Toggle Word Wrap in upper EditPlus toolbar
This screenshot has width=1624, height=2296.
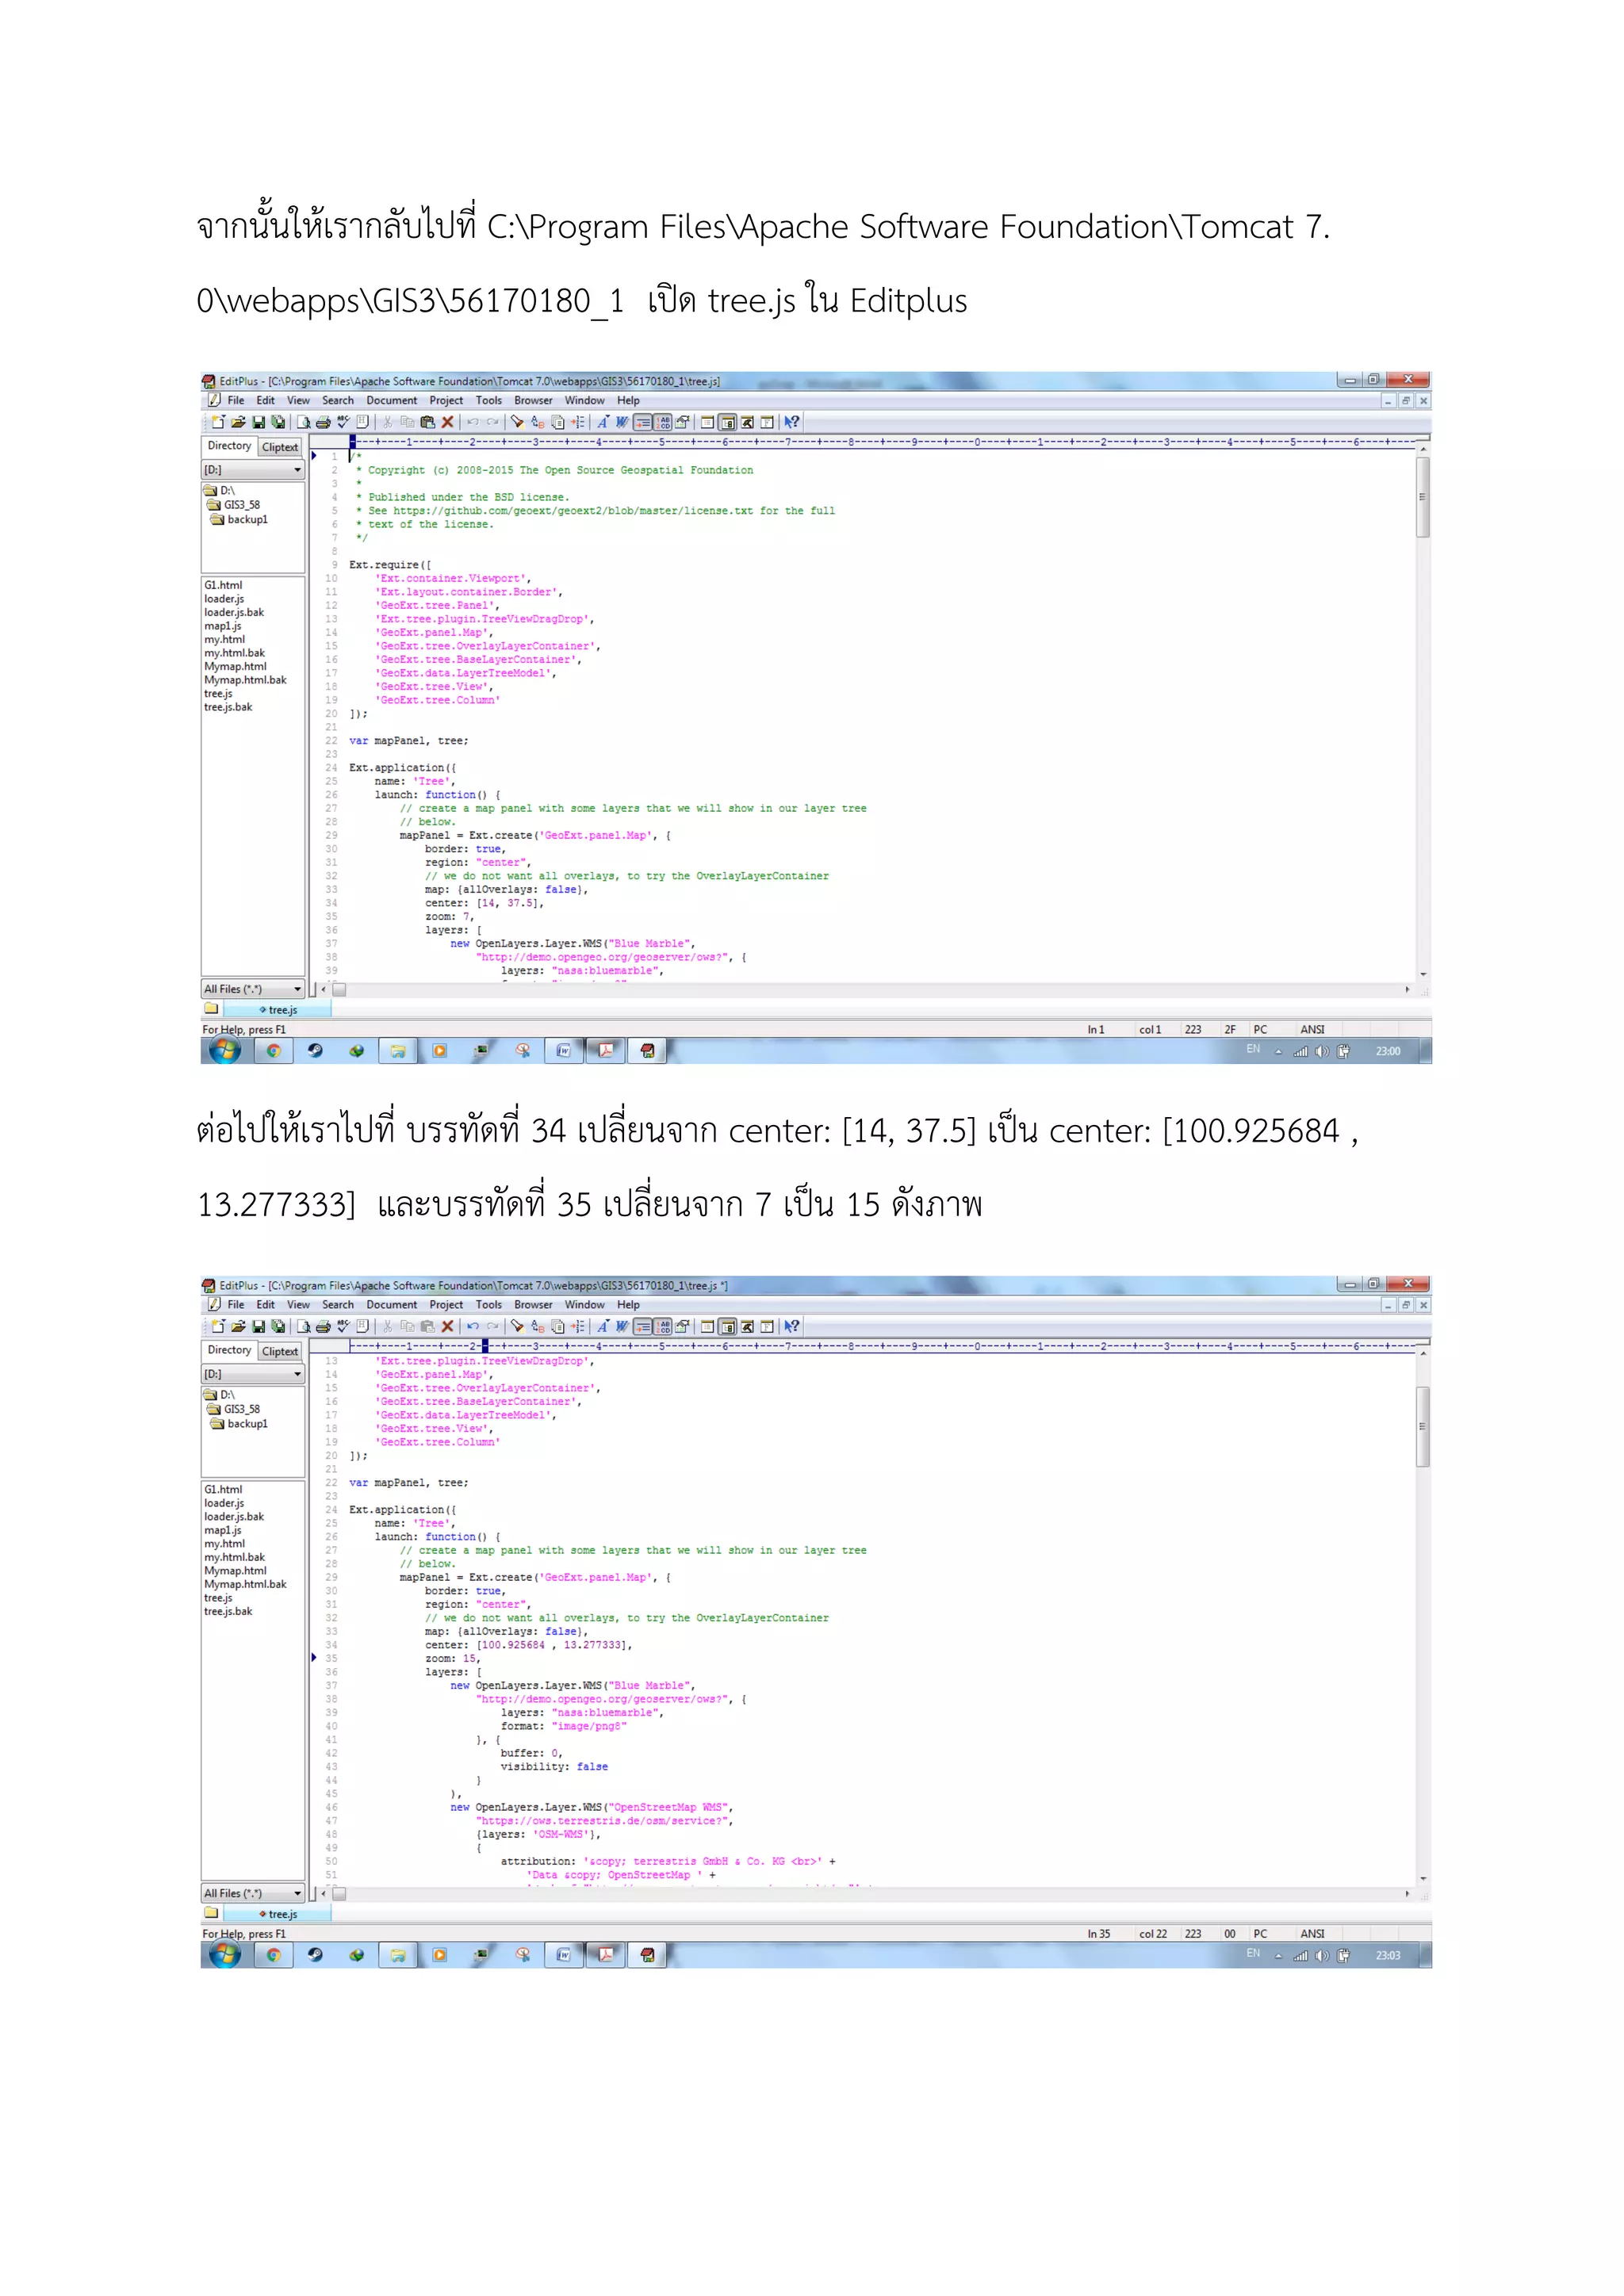coord(643,422)
